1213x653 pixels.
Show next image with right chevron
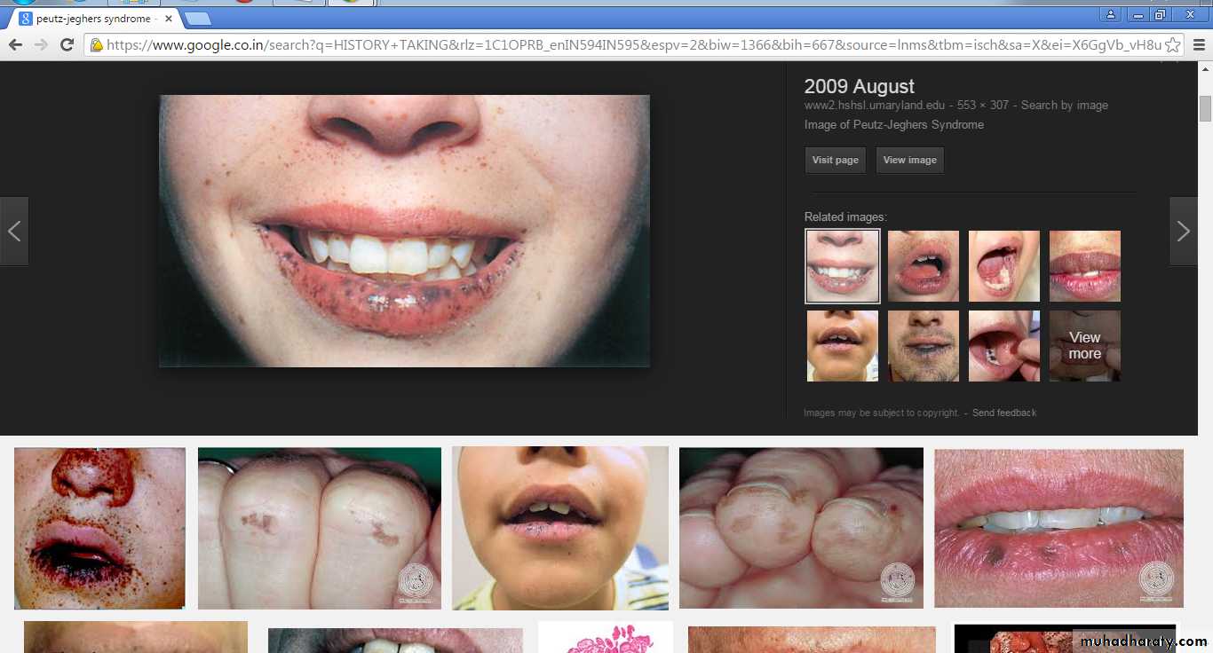[1183, 232]
